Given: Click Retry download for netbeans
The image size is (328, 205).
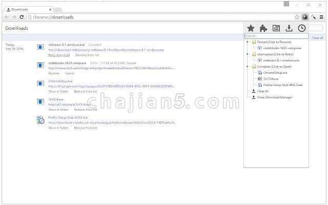Looking at the screenshot, I should [59, 55].
